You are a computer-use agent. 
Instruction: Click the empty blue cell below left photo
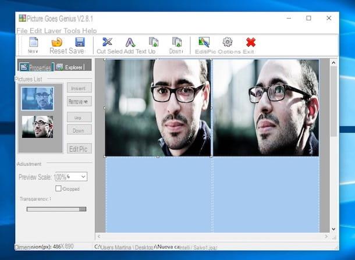(x=159, y=195)
